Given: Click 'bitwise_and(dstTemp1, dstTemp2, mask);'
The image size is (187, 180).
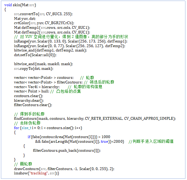Looking at the screenshot, I should click(x=50, y=51).
